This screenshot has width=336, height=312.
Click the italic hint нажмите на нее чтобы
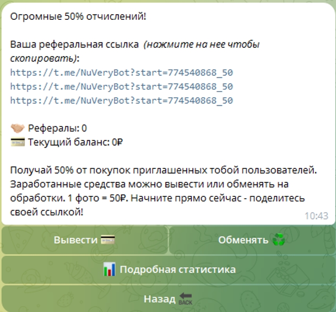(201, 44)
